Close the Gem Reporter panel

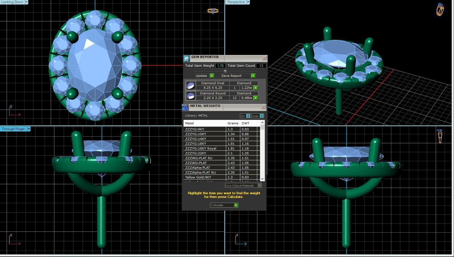point(265,58)
